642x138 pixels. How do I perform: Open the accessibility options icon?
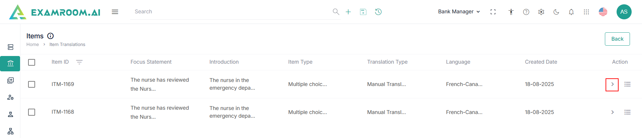coord(511,12)
